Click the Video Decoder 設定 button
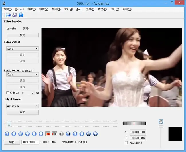Image resolution: width=186 pixels, height=152 pixels. (x=23, y=35)
